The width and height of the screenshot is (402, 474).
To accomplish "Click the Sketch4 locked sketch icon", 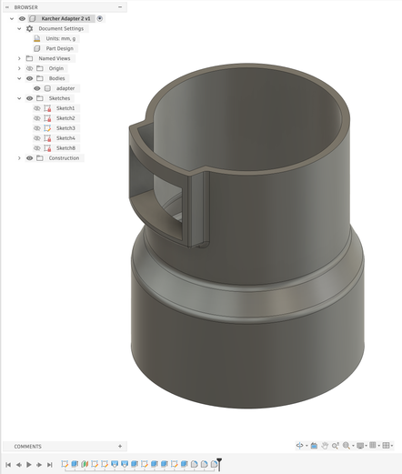I will (47, 138).
